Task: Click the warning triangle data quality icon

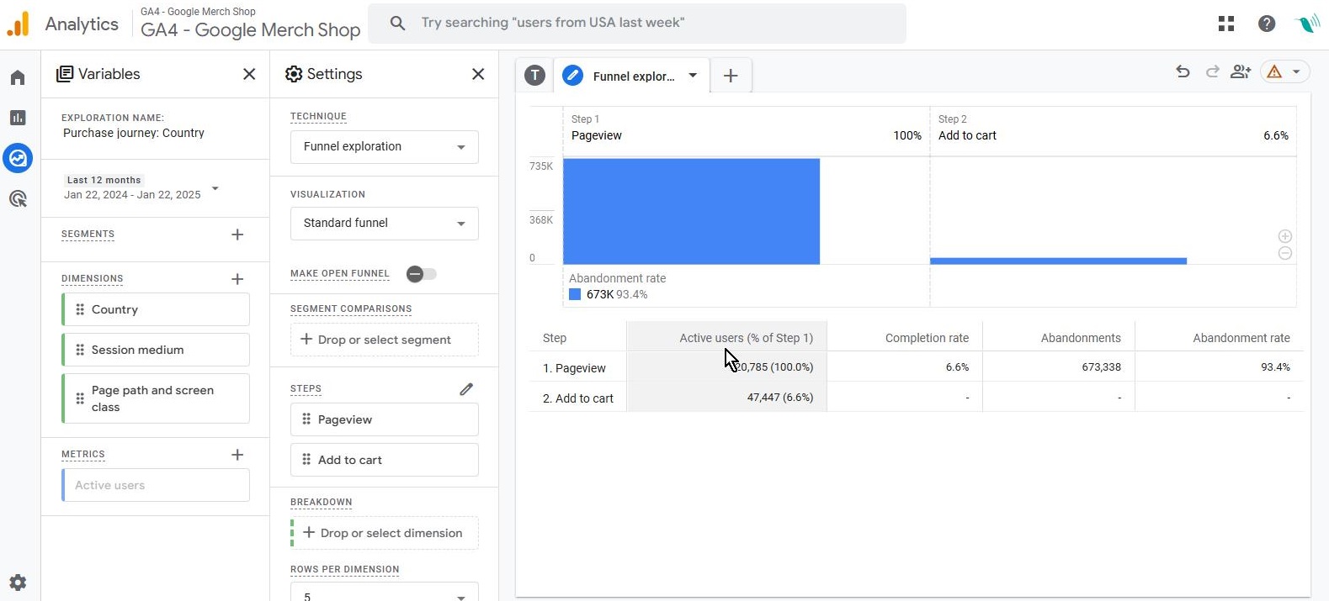Action: (1274, 72)
